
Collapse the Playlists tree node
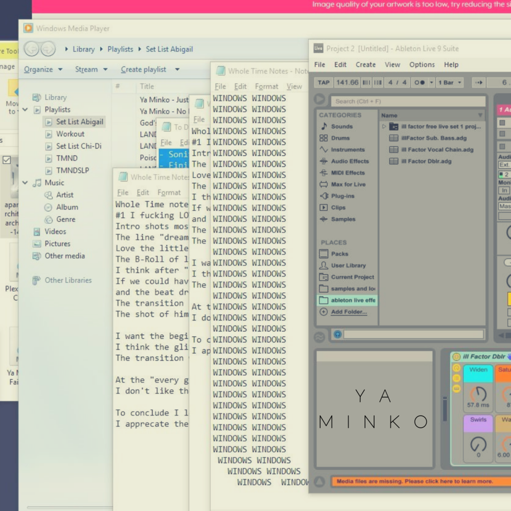point(25,109)
